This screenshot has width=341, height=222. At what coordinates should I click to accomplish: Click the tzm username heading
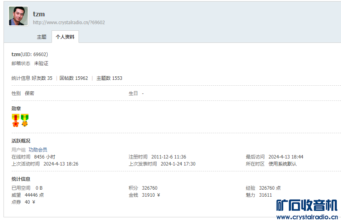tap(39, 14)
